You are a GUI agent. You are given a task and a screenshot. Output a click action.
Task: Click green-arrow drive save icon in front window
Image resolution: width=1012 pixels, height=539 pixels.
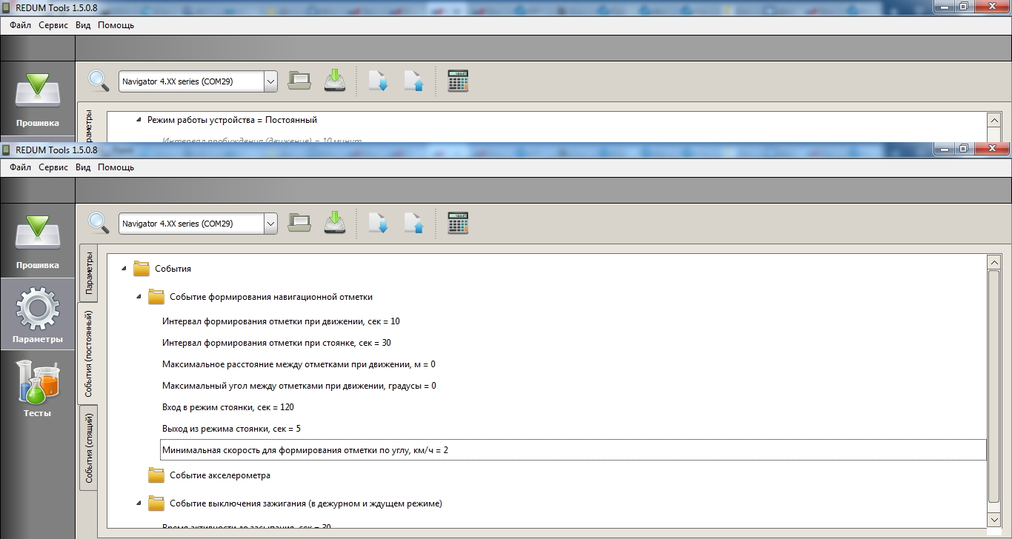tap(336, 223)
